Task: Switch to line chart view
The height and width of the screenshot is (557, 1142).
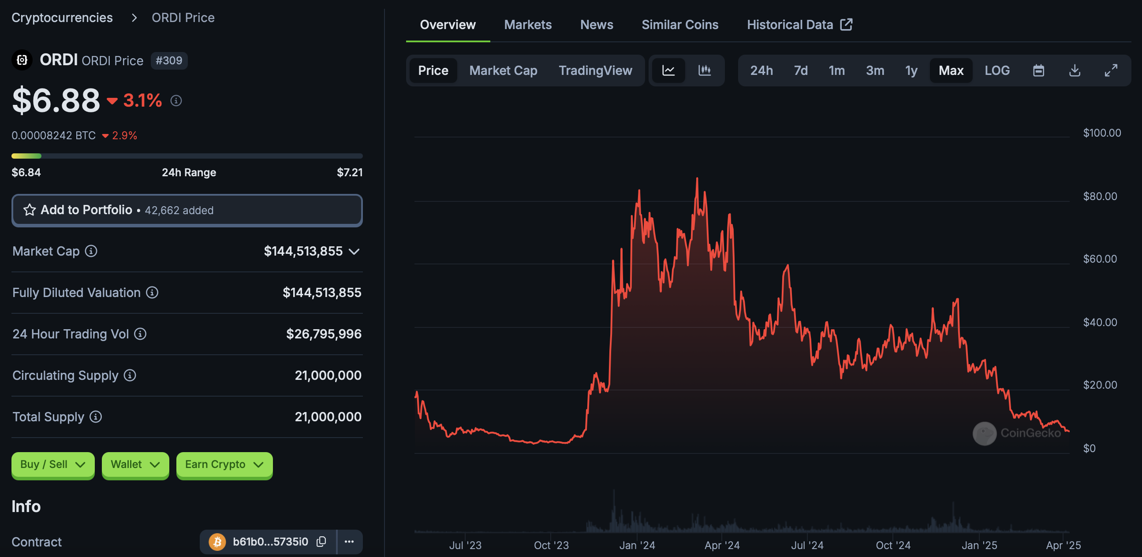Action: pyautogui.click(x=668, y=71)
